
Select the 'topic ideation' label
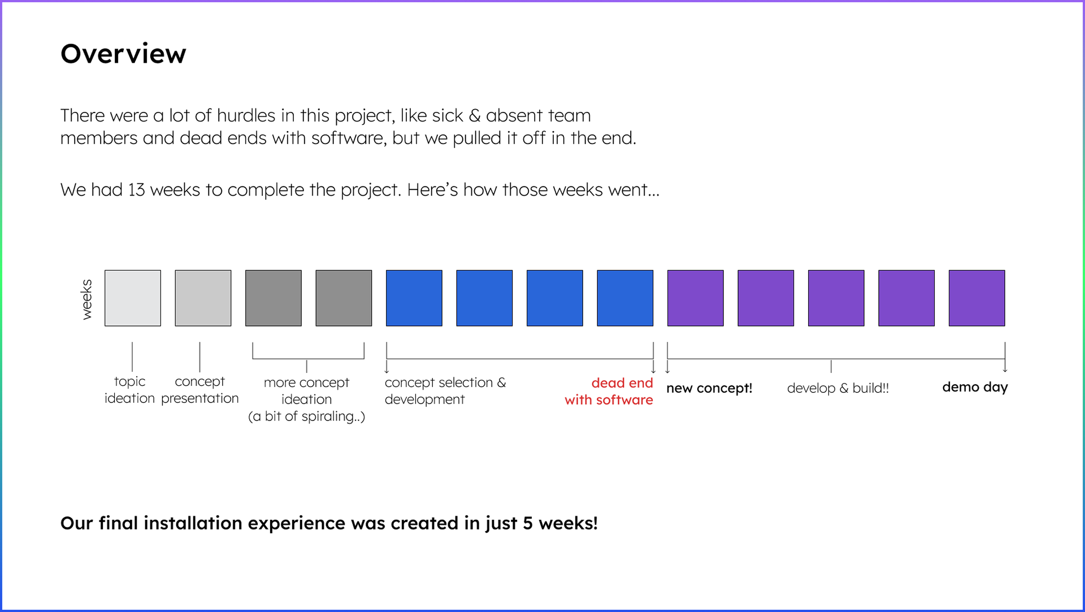129,390
